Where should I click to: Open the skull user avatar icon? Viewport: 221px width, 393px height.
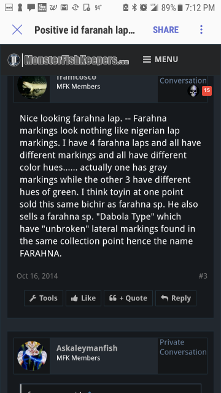coord(193,91)
